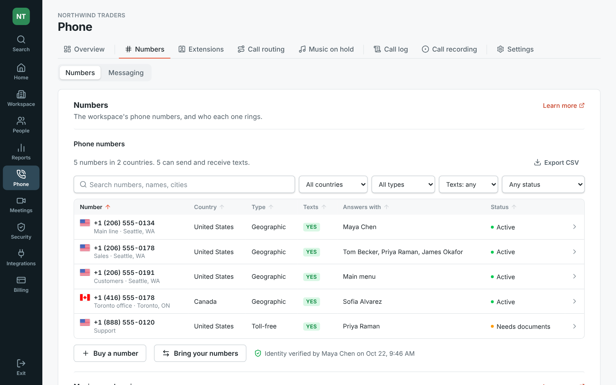Open Reports in the sidebar
This screenshot has height=385, width=616.
point(21,152)
